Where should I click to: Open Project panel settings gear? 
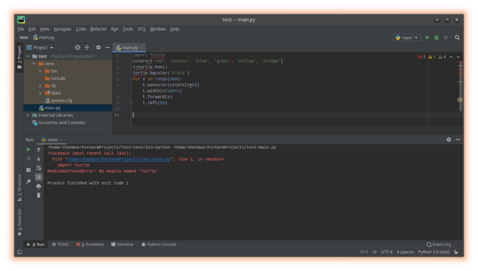98,47
